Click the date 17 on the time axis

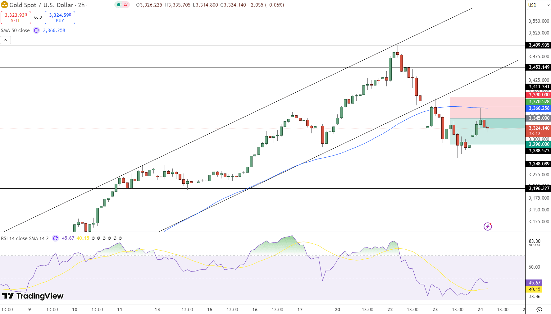(x=300, y=310)
